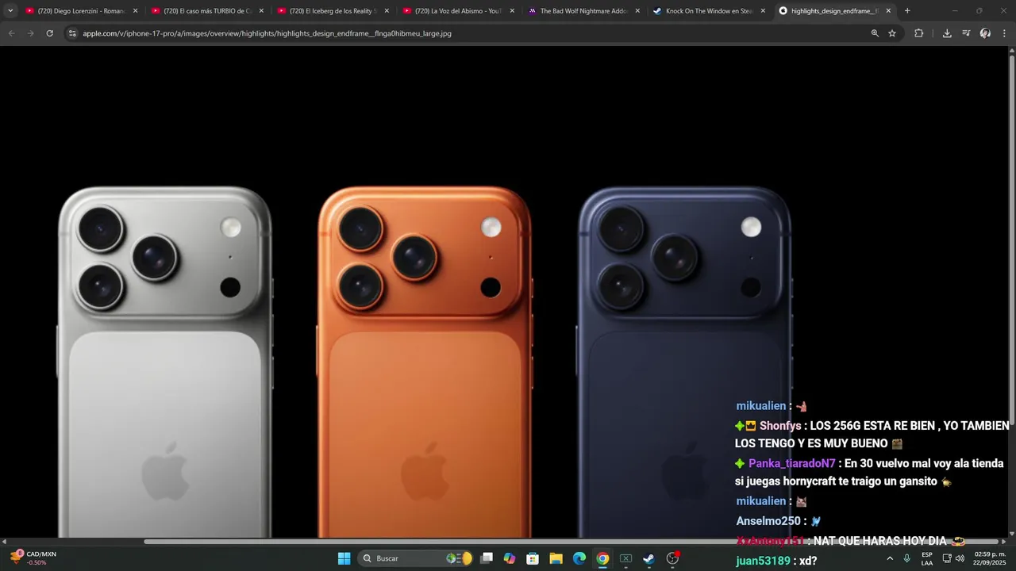This screenshot has width=1016, height=571.
Task: Expand hidden system tray icons chevron
Action: (890, 558)
